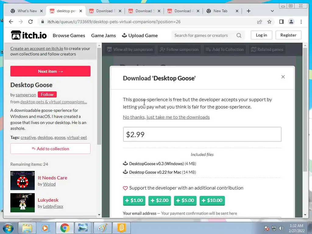Open the Wolod author link

point(49,184)
